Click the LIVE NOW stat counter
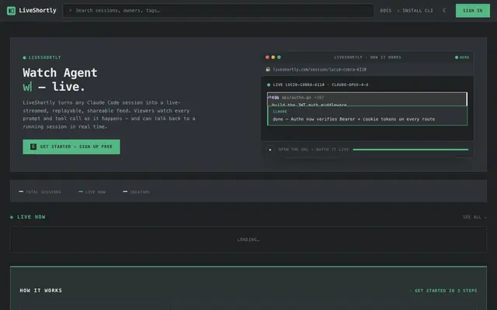Screen dimensions: 497x310 coord(92,192)
